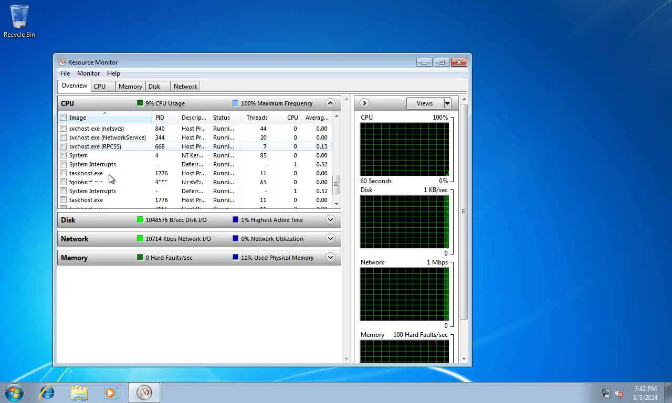Open the Help menu

(113, 73)
